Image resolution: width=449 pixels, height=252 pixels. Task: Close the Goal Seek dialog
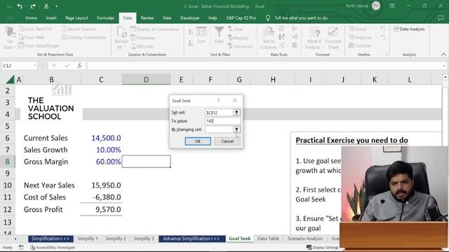235,100
